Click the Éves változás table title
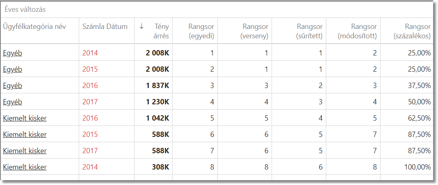 point(24,9)
